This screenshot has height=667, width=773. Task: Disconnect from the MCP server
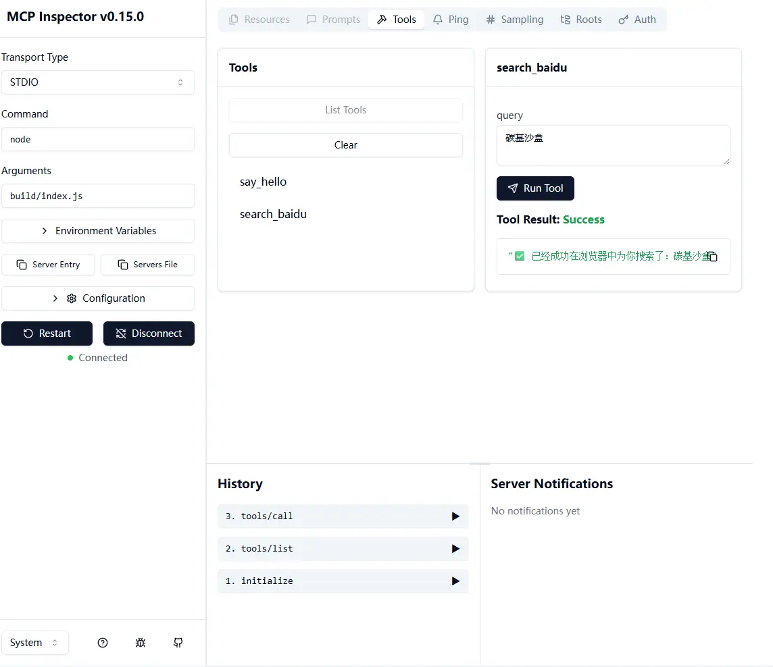click(149, 333)
